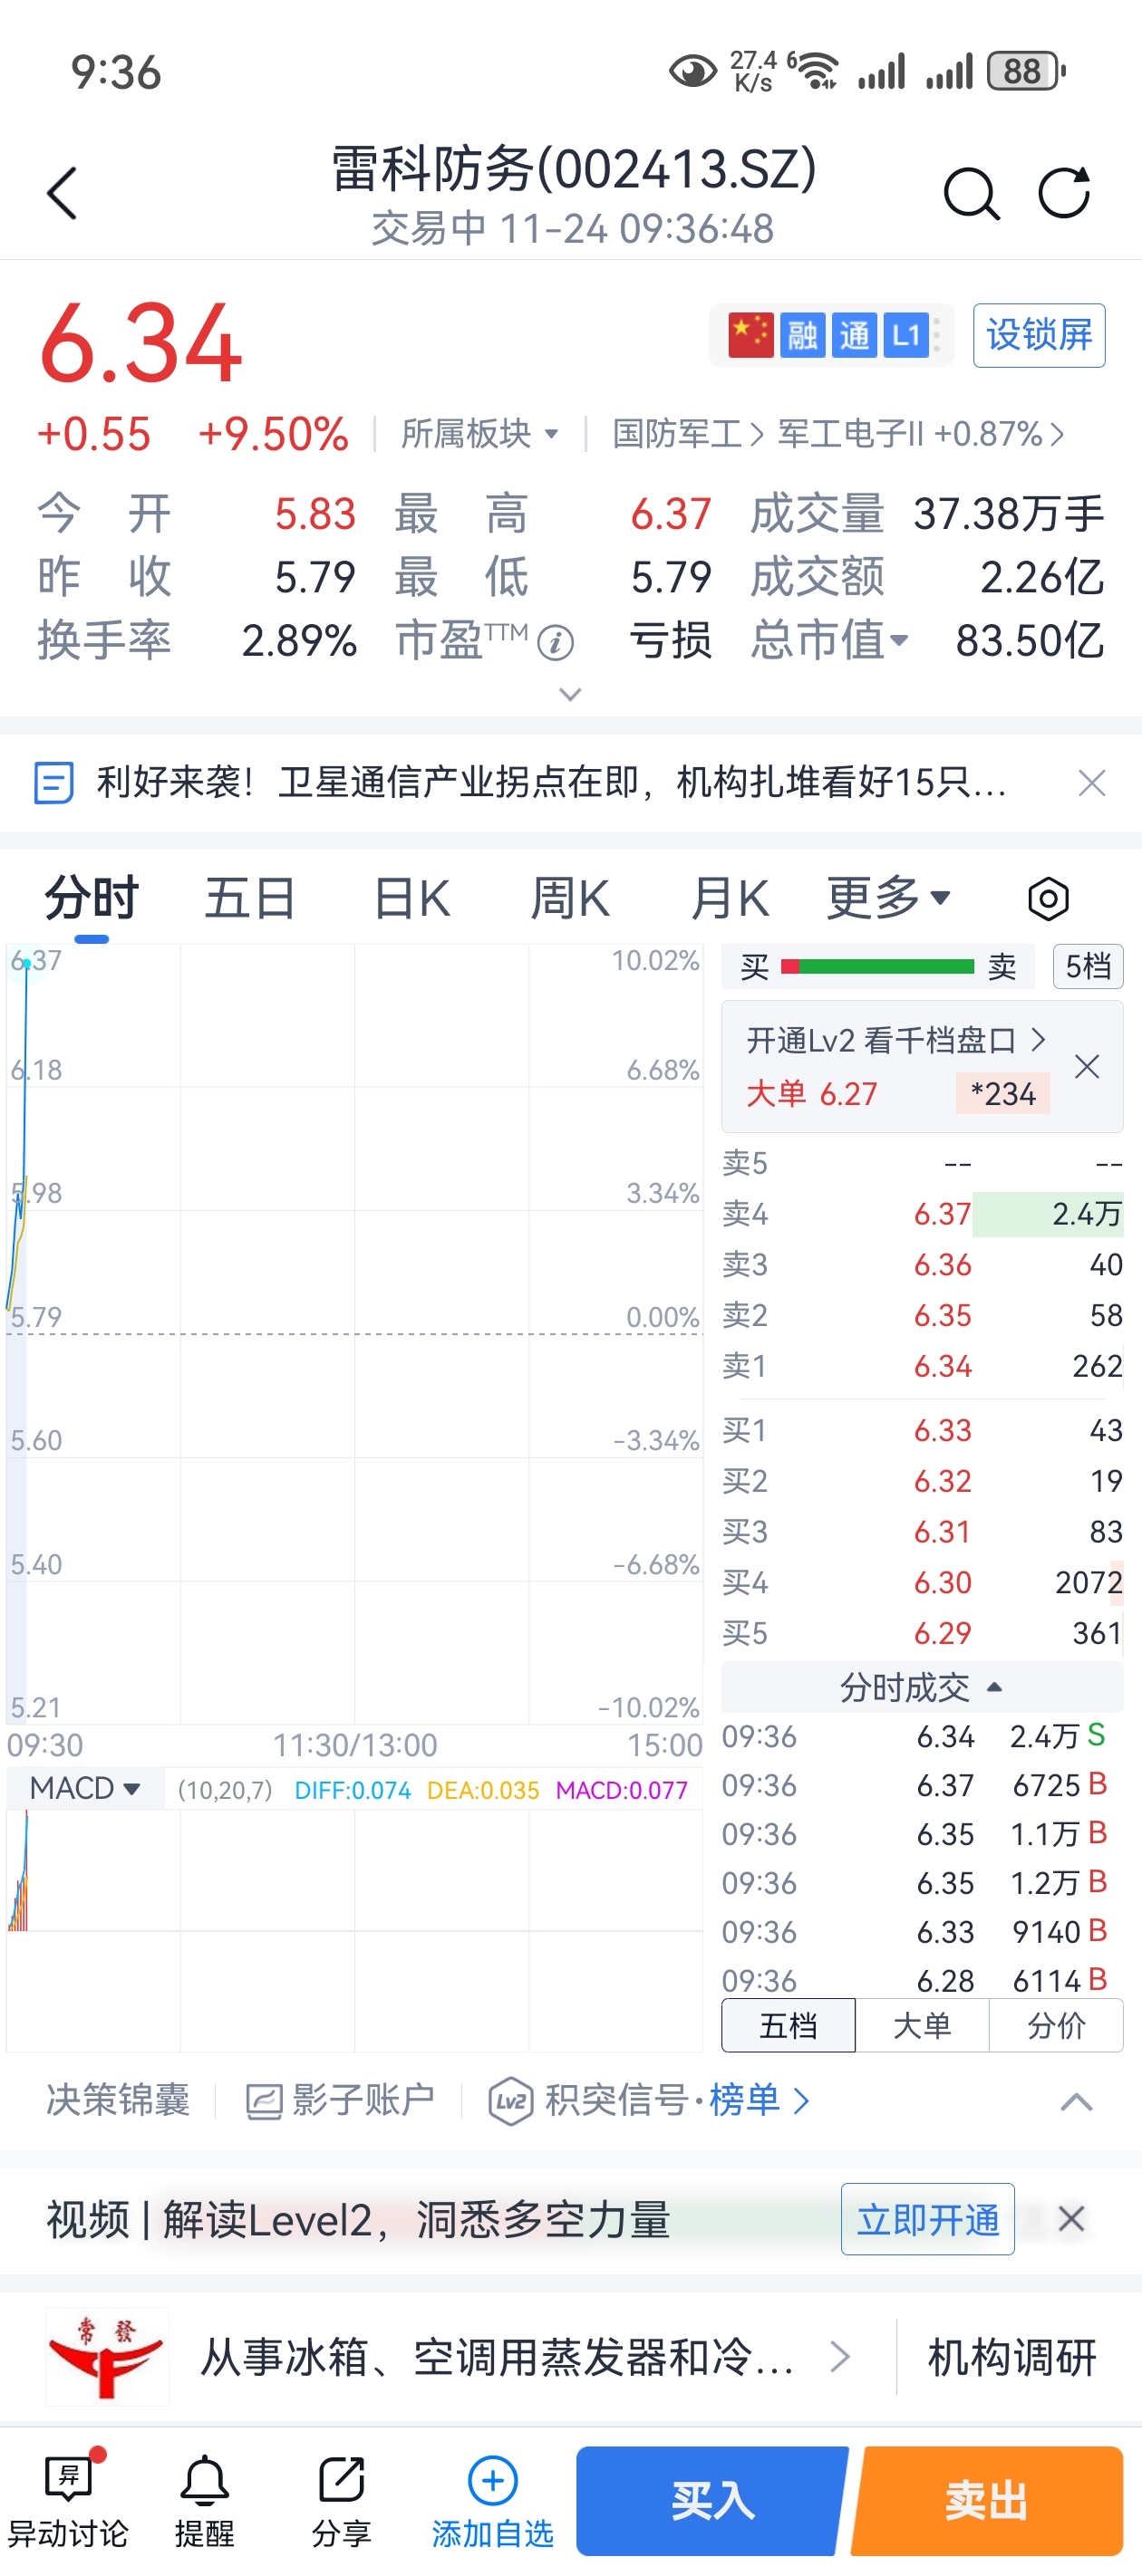
Task: Open 机构调研 section
Action: 1013,2357
